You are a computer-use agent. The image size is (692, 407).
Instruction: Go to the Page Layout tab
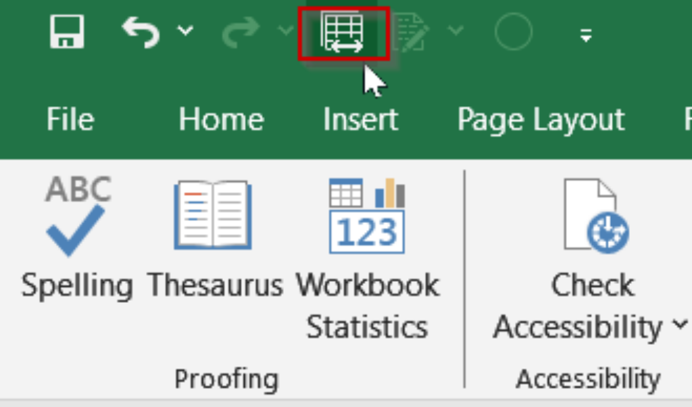(x=540, y=119)
